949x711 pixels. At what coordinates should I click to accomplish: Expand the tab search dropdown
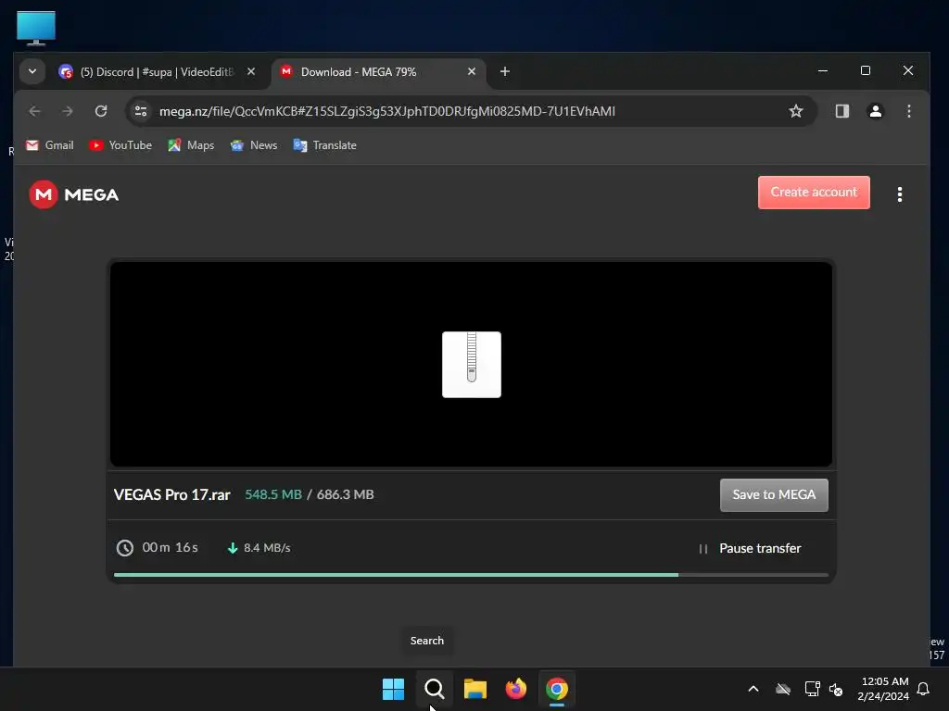click(x=32, y=71)
